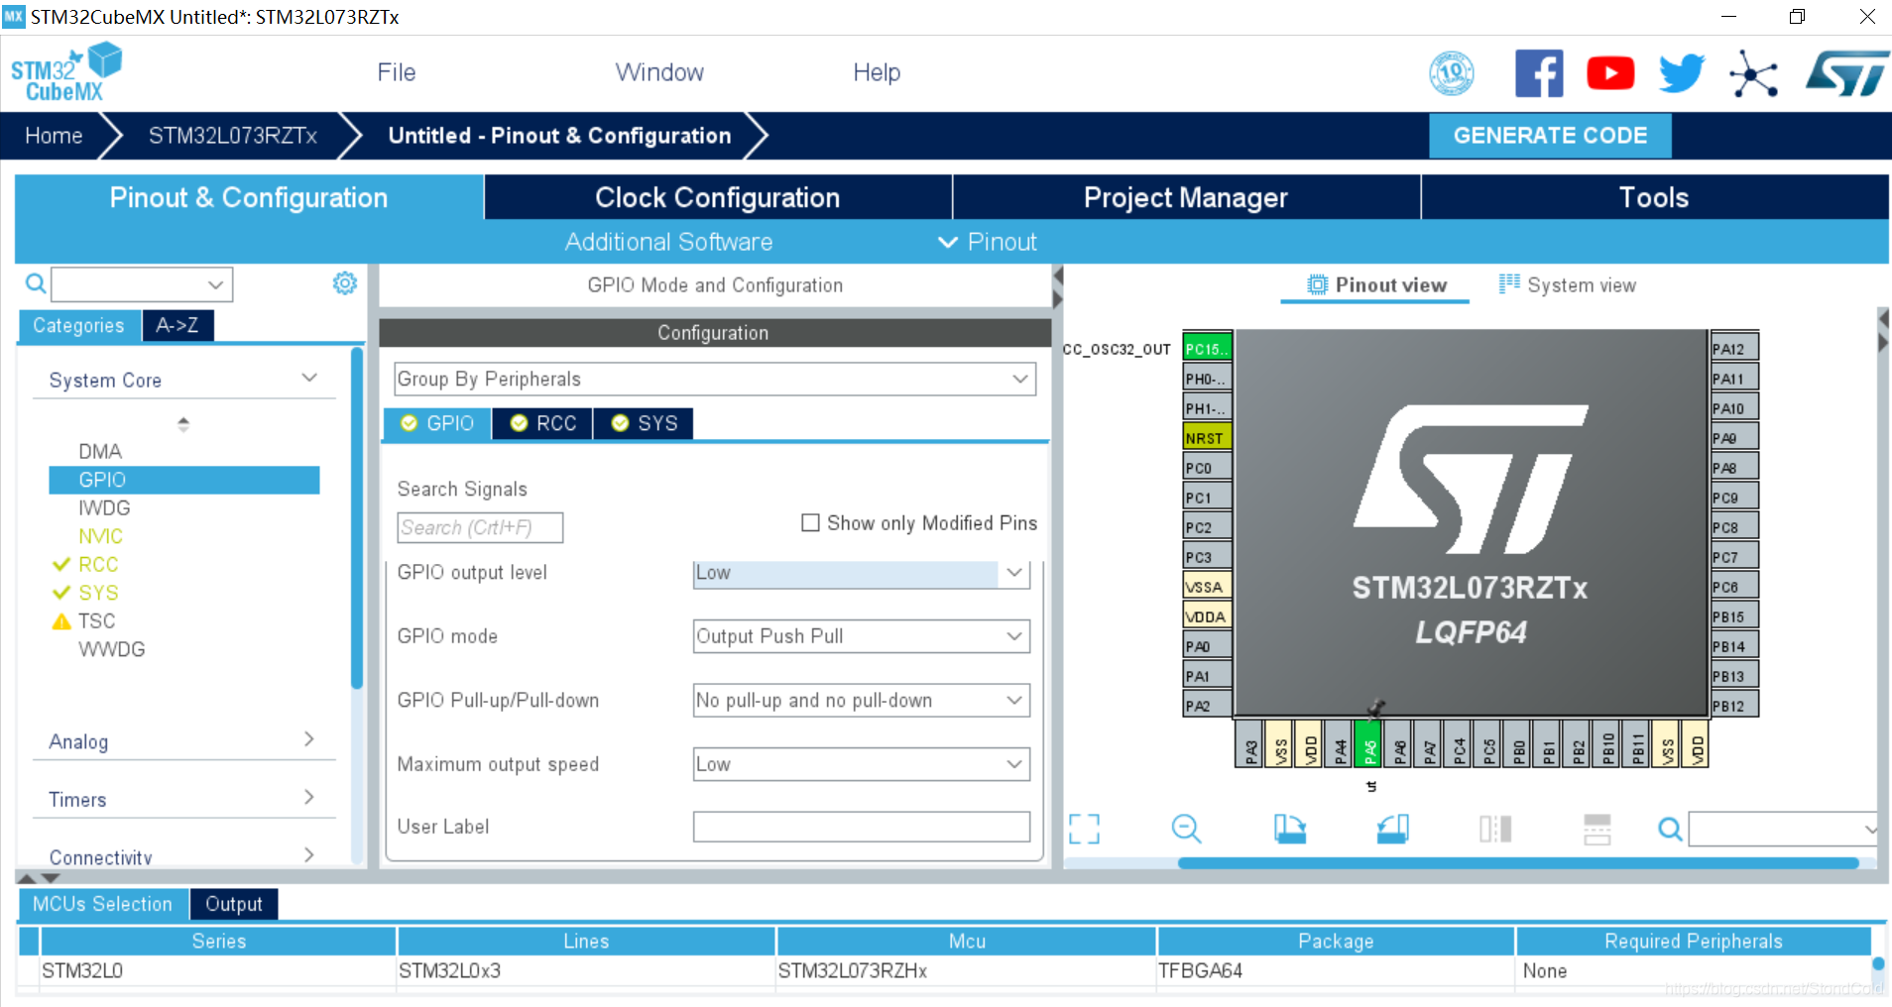
Task: Select the PB15 pin on the chip
Action: (x=1734, y=616)
